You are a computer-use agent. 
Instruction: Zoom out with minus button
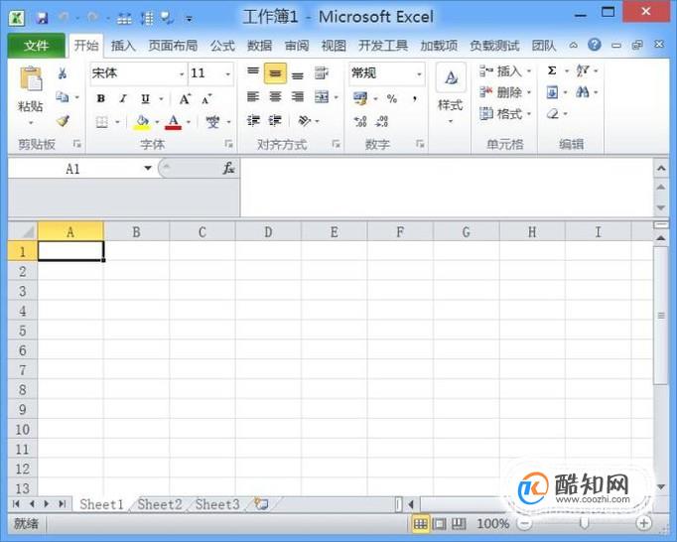pos(524,524)
